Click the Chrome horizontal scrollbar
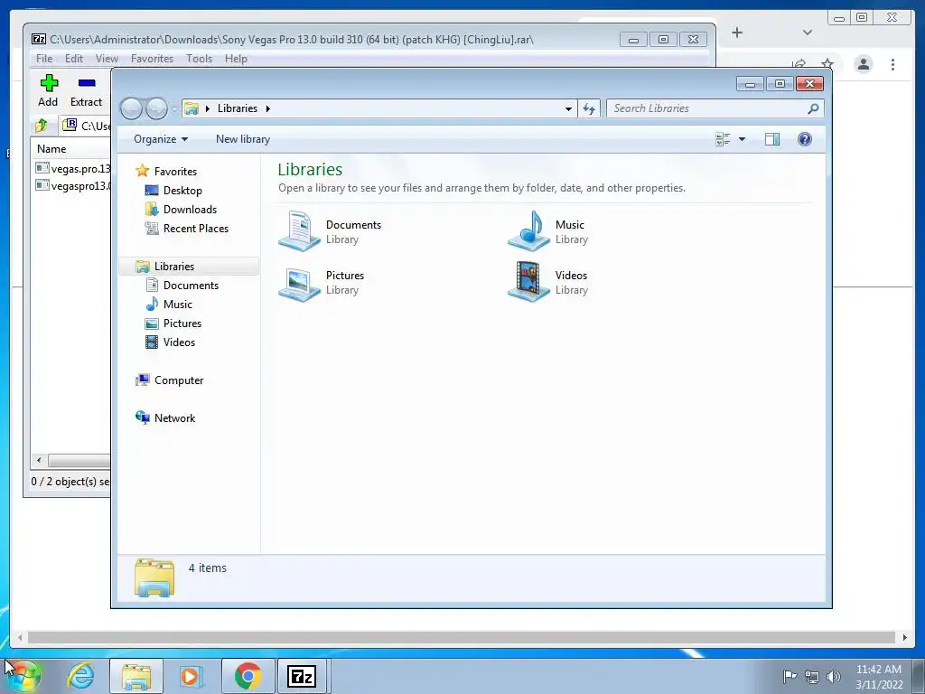The width and height of the screenshot is (925, 694). [462, 637]
